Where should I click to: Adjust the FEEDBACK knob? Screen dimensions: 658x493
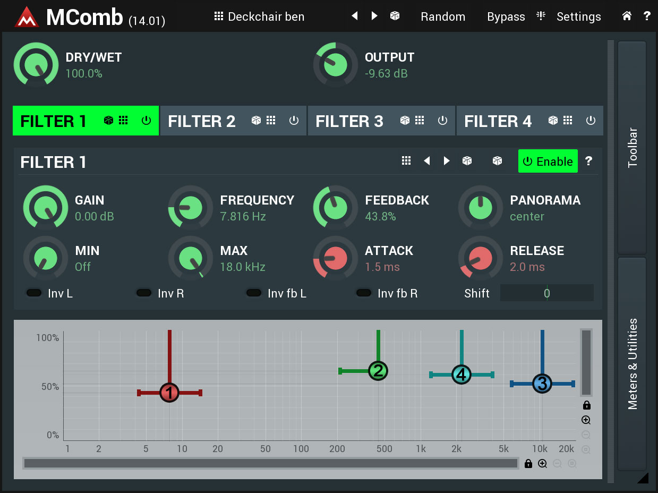[336, 207]
